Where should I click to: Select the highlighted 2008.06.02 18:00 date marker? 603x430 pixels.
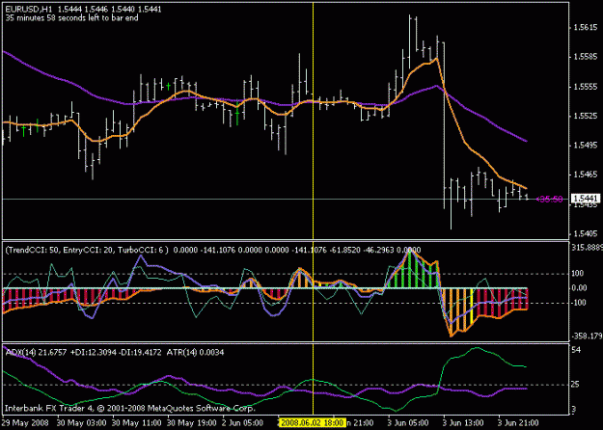click(312, 423)
